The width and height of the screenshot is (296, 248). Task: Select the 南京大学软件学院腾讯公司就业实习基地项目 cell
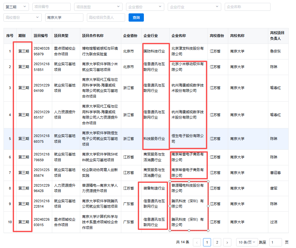tap(100, 204)
